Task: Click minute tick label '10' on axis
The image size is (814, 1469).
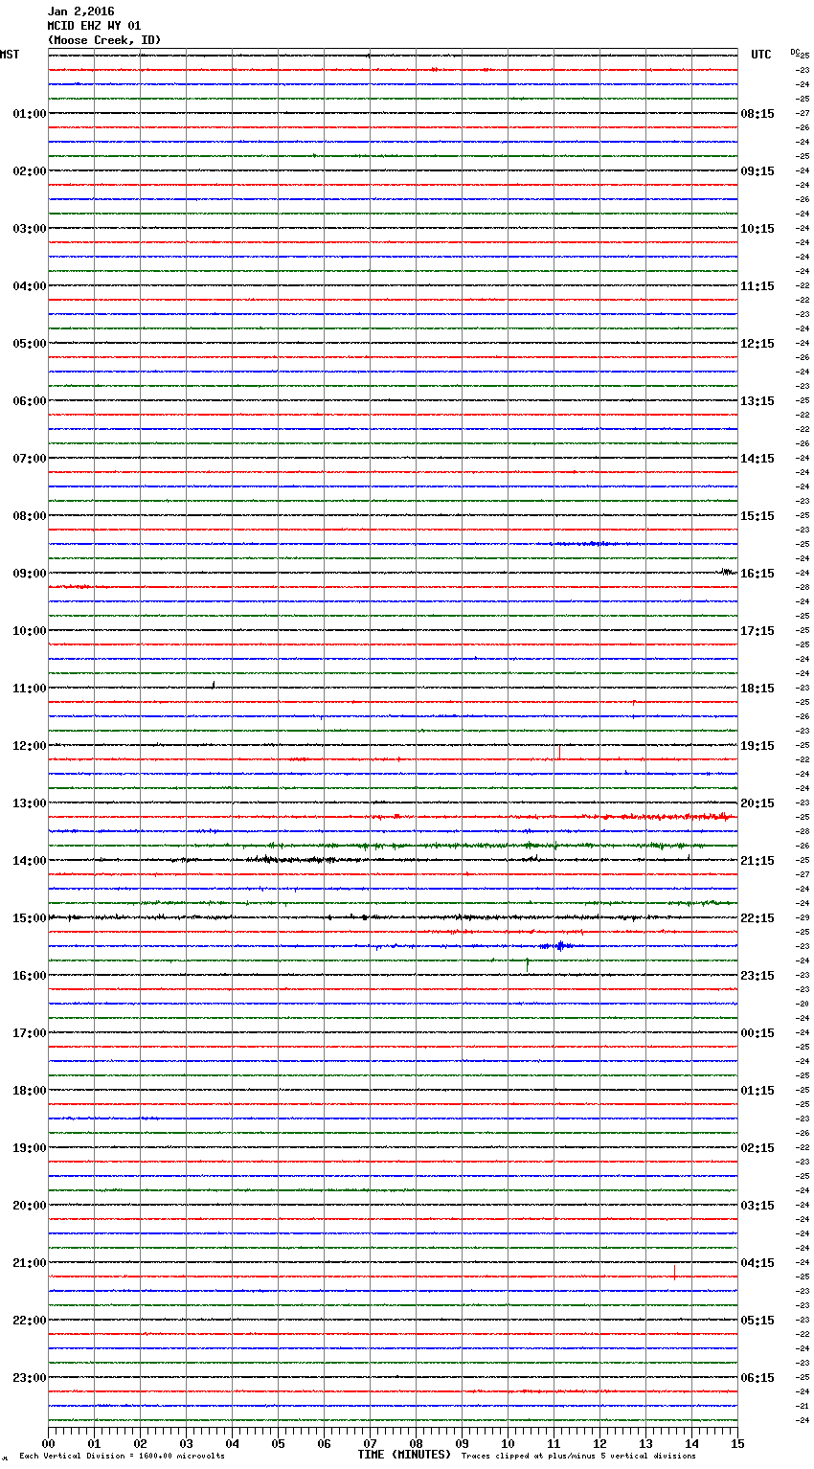Action: point(508,1443)
